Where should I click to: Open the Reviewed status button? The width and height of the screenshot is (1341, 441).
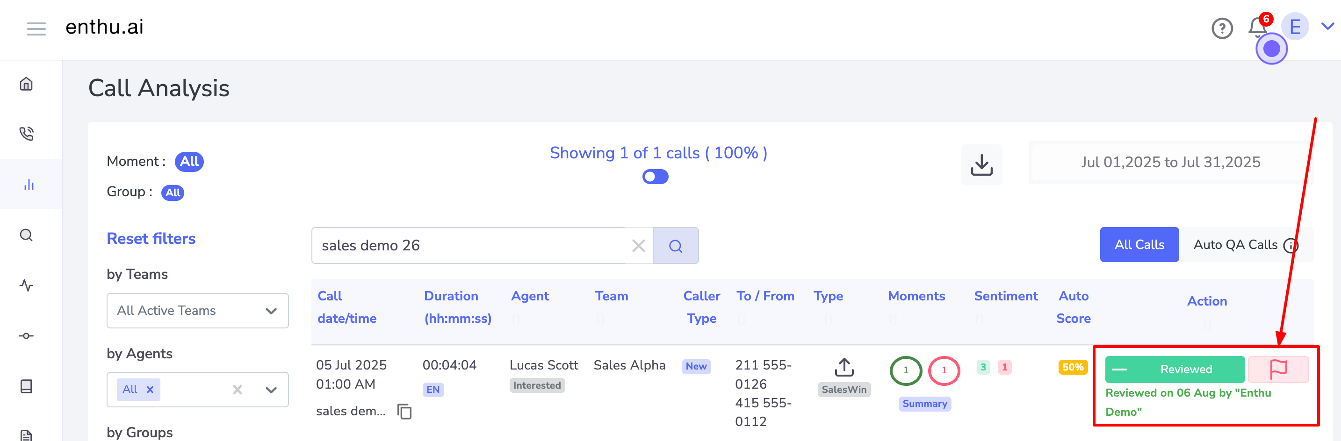coord(1175,369)
